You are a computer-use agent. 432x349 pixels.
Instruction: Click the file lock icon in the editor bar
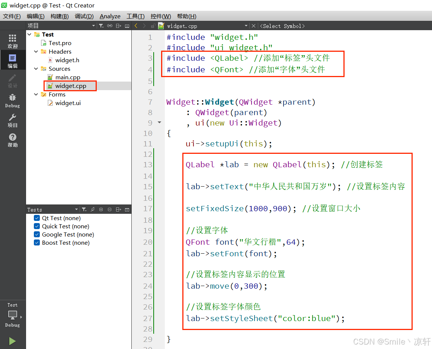point(153,26)
